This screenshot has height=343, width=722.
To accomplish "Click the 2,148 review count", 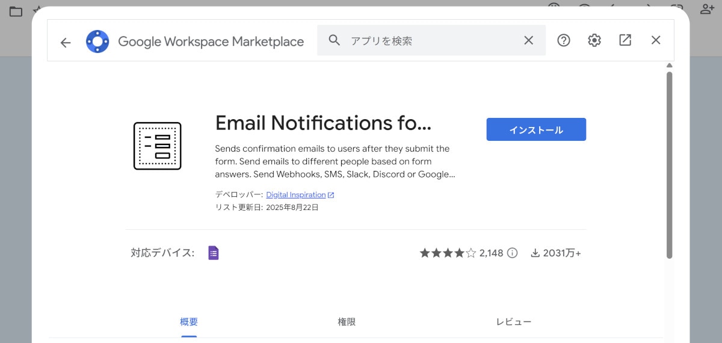I will (491, 253).
